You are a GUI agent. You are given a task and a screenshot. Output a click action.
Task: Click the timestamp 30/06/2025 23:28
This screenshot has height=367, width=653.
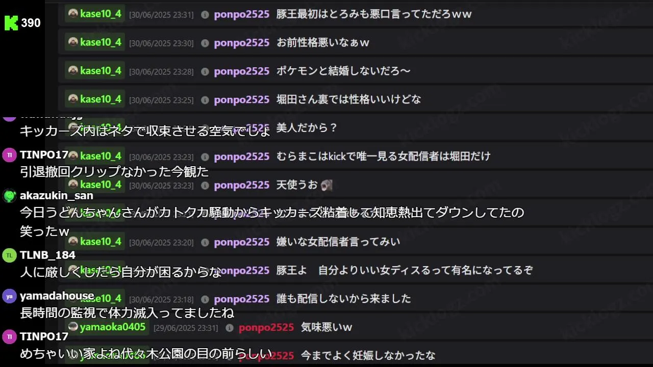161,72
